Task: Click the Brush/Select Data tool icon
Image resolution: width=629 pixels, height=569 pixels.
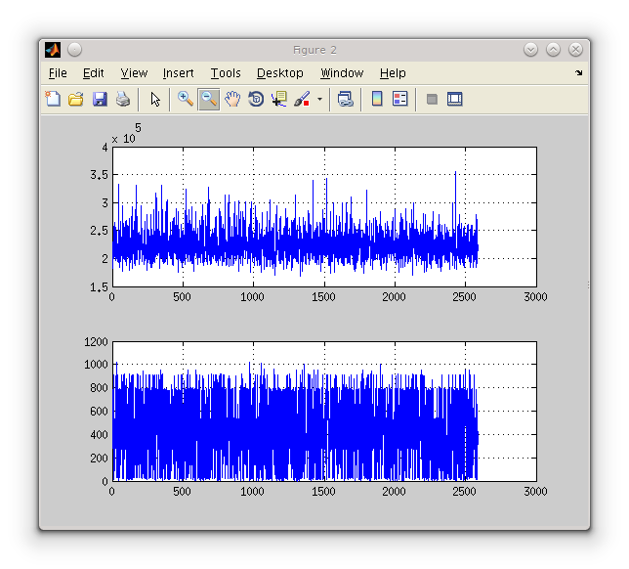Action: [302, 99]
